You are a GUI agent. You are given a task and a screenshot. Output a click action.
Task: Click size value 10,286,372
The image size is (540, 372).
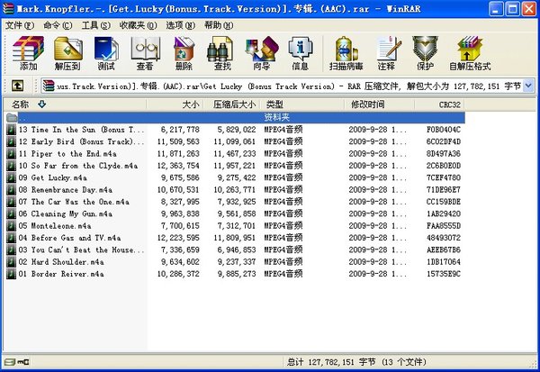point(178,274)
